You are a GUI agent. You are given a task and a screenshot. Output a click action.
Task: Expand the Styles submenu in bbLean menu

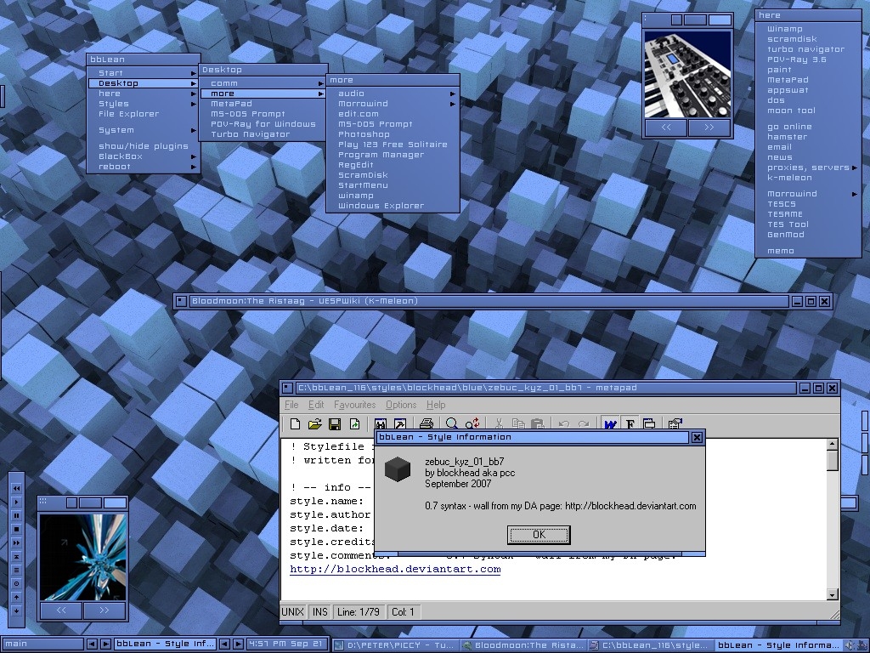(x=143, y=104)
